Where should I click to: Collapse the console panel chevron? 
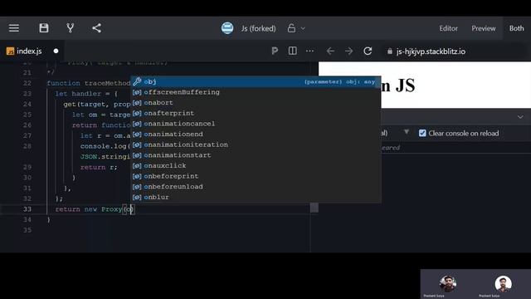[520, 117]
